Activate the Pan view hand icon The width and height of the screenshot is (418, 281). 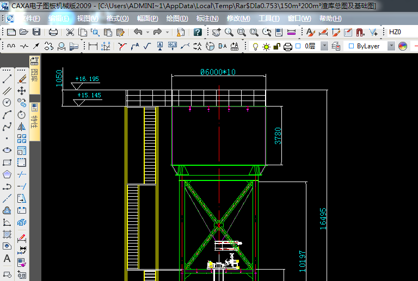point(216,32)
